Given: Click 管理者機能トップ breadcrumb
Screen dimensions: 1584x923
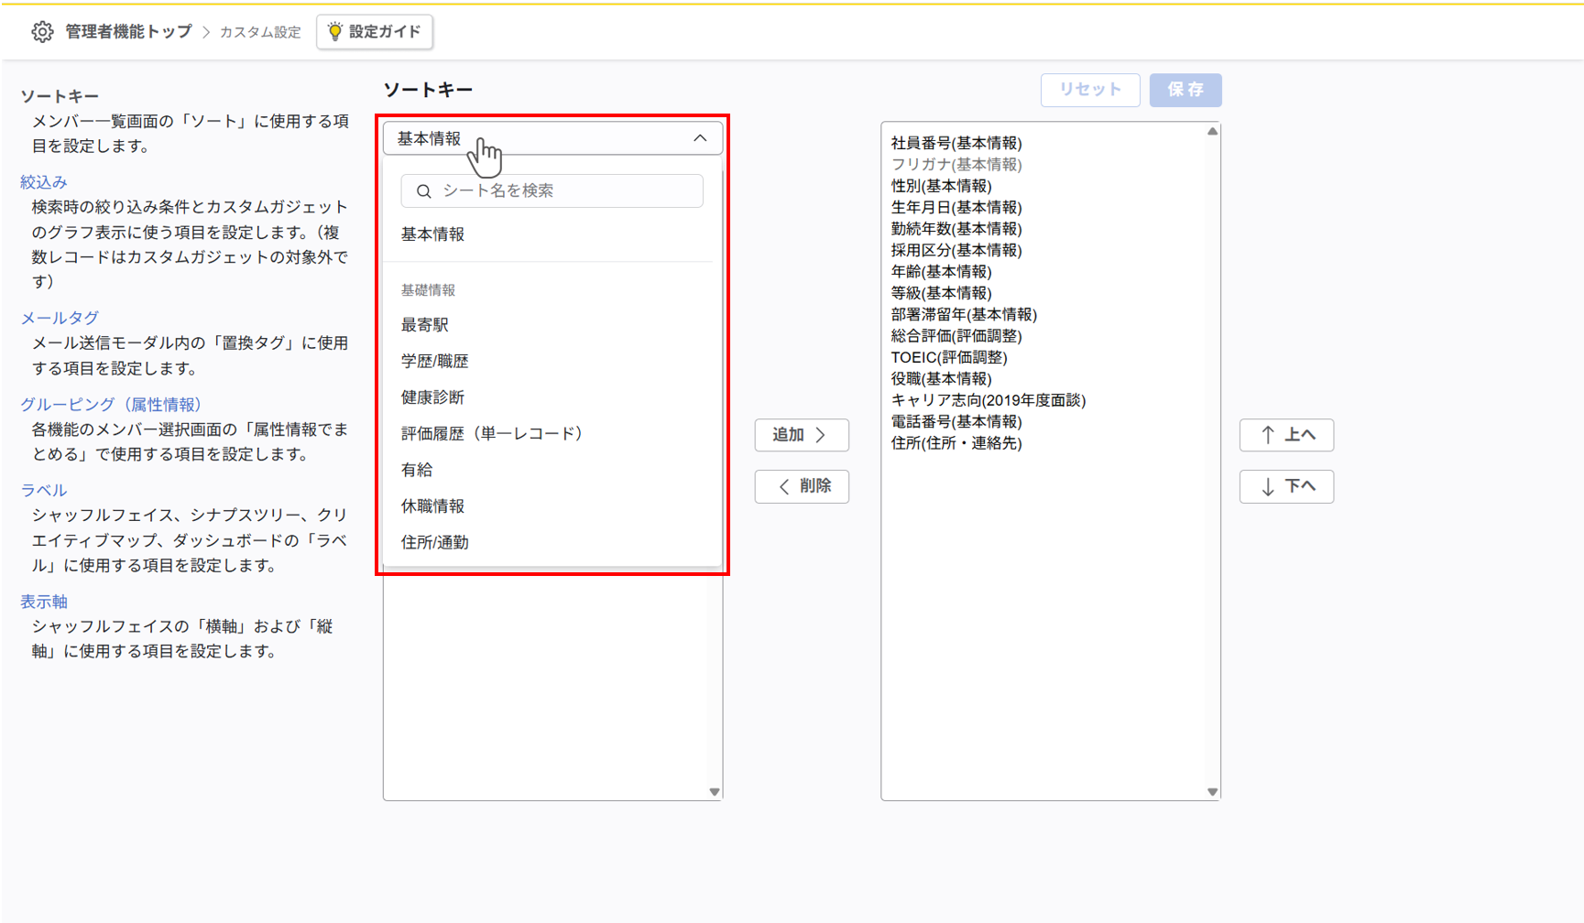Looking at the screenshot, I should (x=128, y=32).
